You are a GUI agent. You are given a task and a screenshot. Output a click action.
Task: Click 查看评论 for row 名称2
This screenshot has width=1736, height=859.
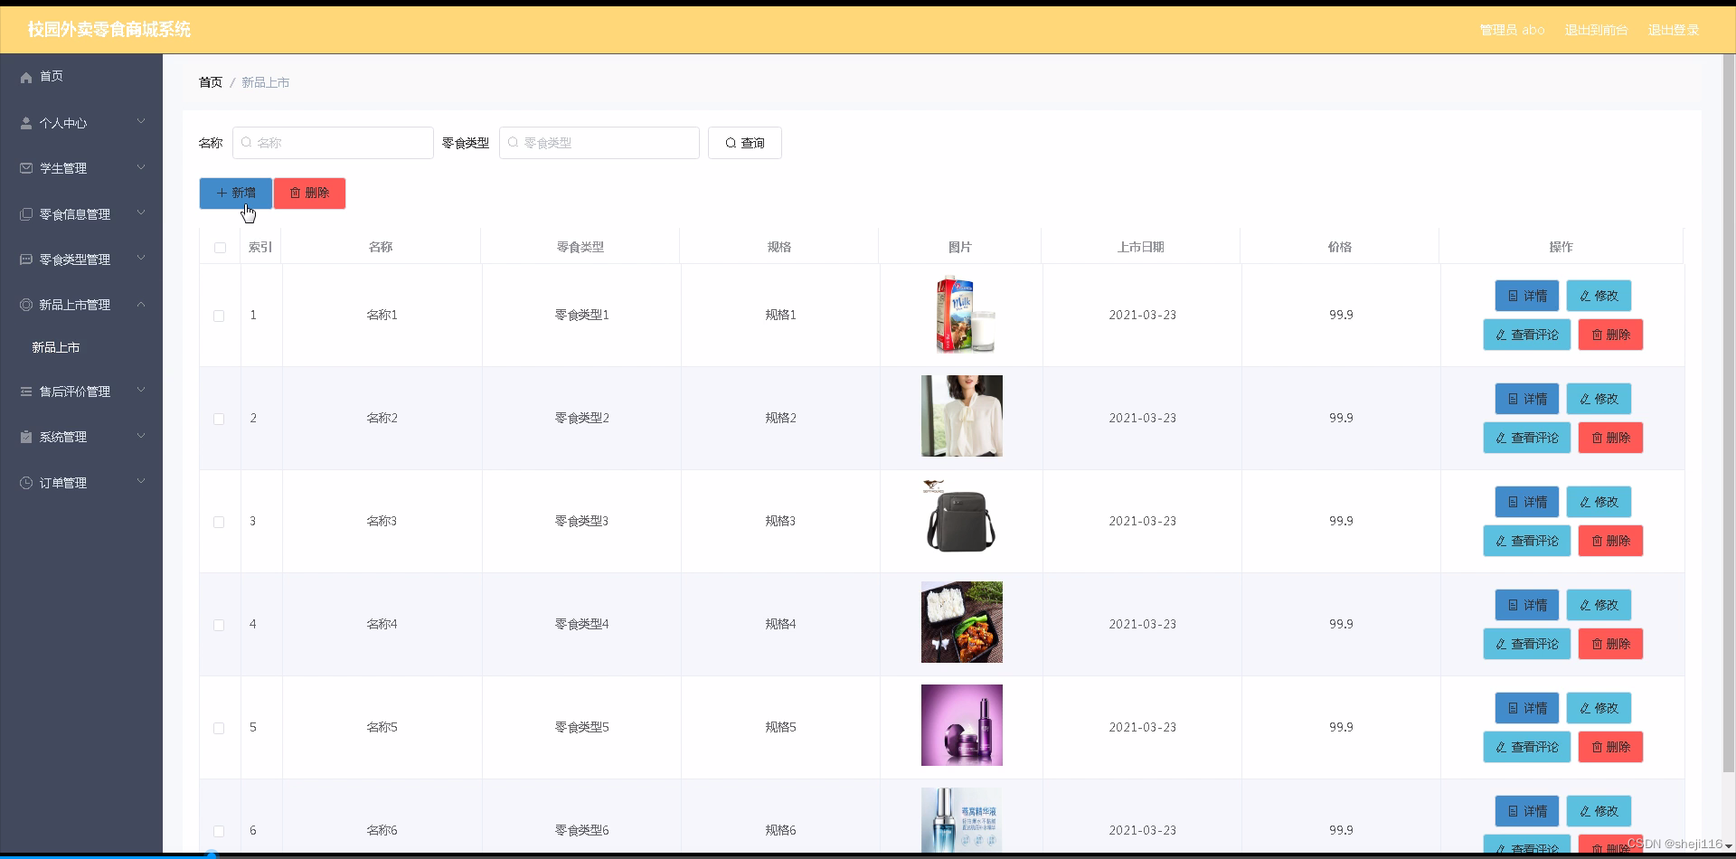(1526, 438)
